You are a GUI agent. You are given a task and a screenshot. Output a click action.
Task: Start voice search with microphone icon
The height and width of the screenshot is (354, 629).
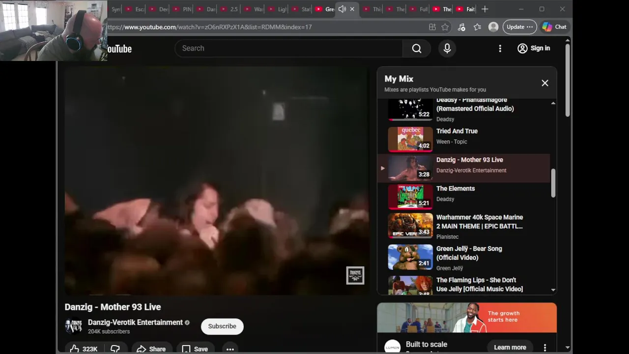[447, 48]
